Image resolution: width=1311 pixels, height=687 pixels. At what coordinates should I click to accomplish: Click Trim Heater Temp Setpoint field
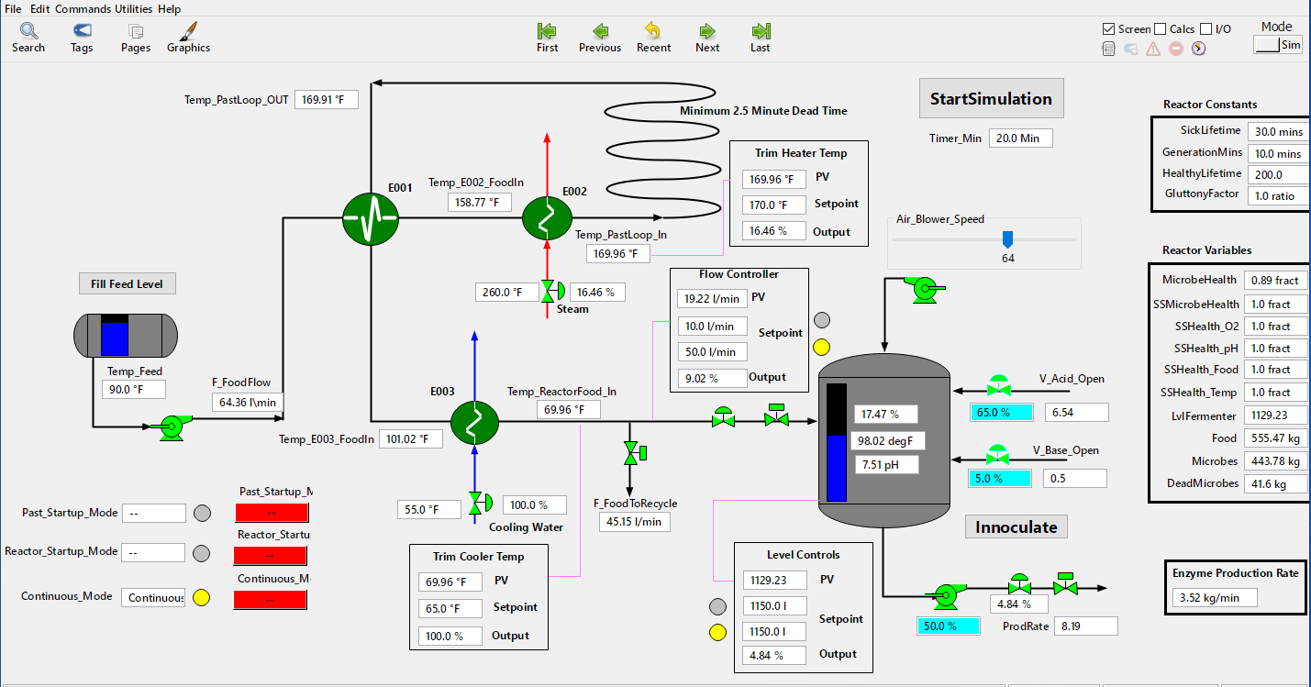coord(775,205)
